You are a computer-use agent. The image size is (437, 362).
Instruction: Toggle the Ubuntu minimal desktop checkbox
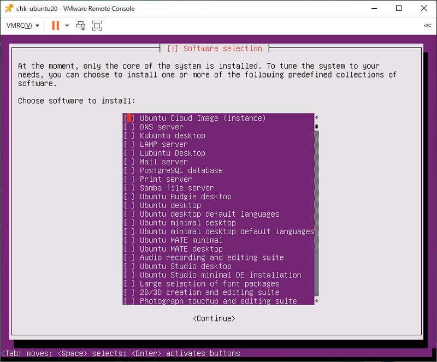click(x=129, y=223)
